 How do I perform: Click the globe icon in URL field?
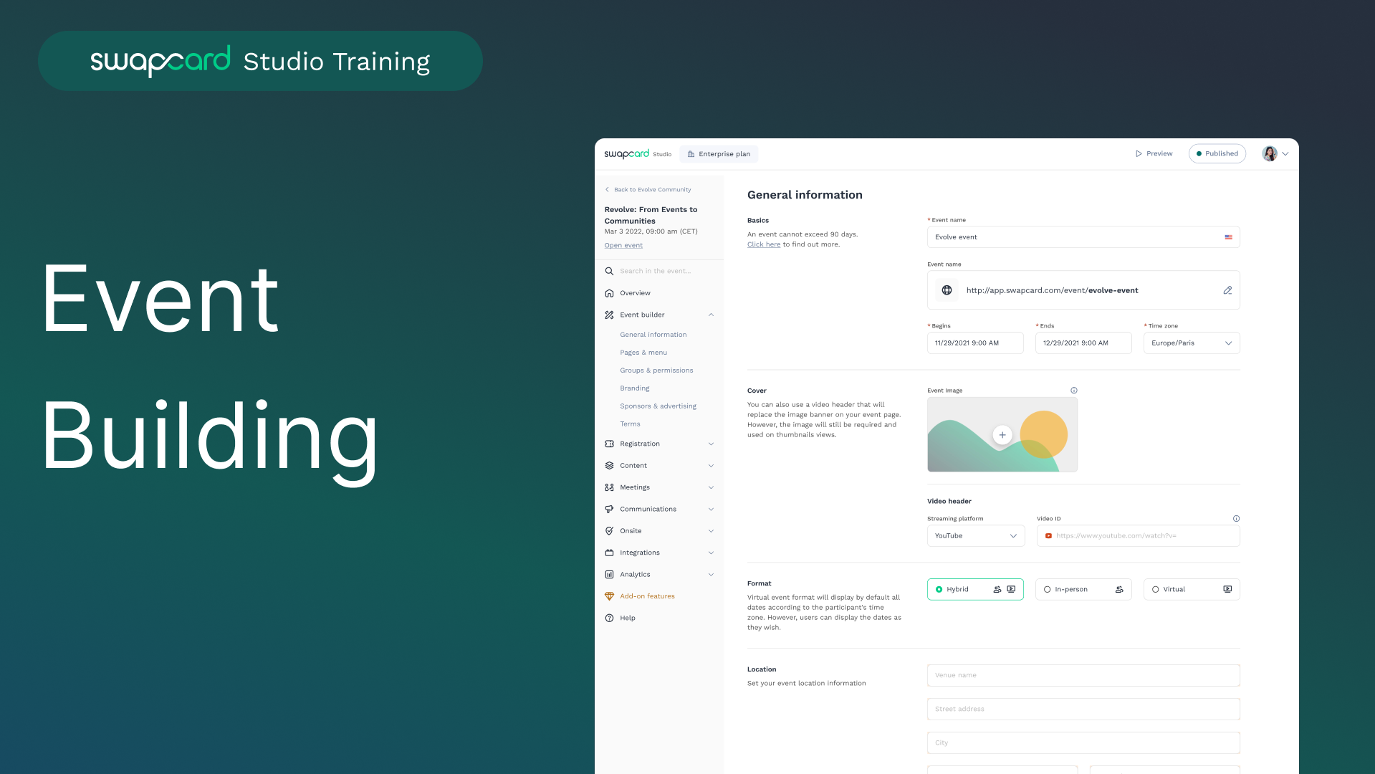tap(947, 290)
